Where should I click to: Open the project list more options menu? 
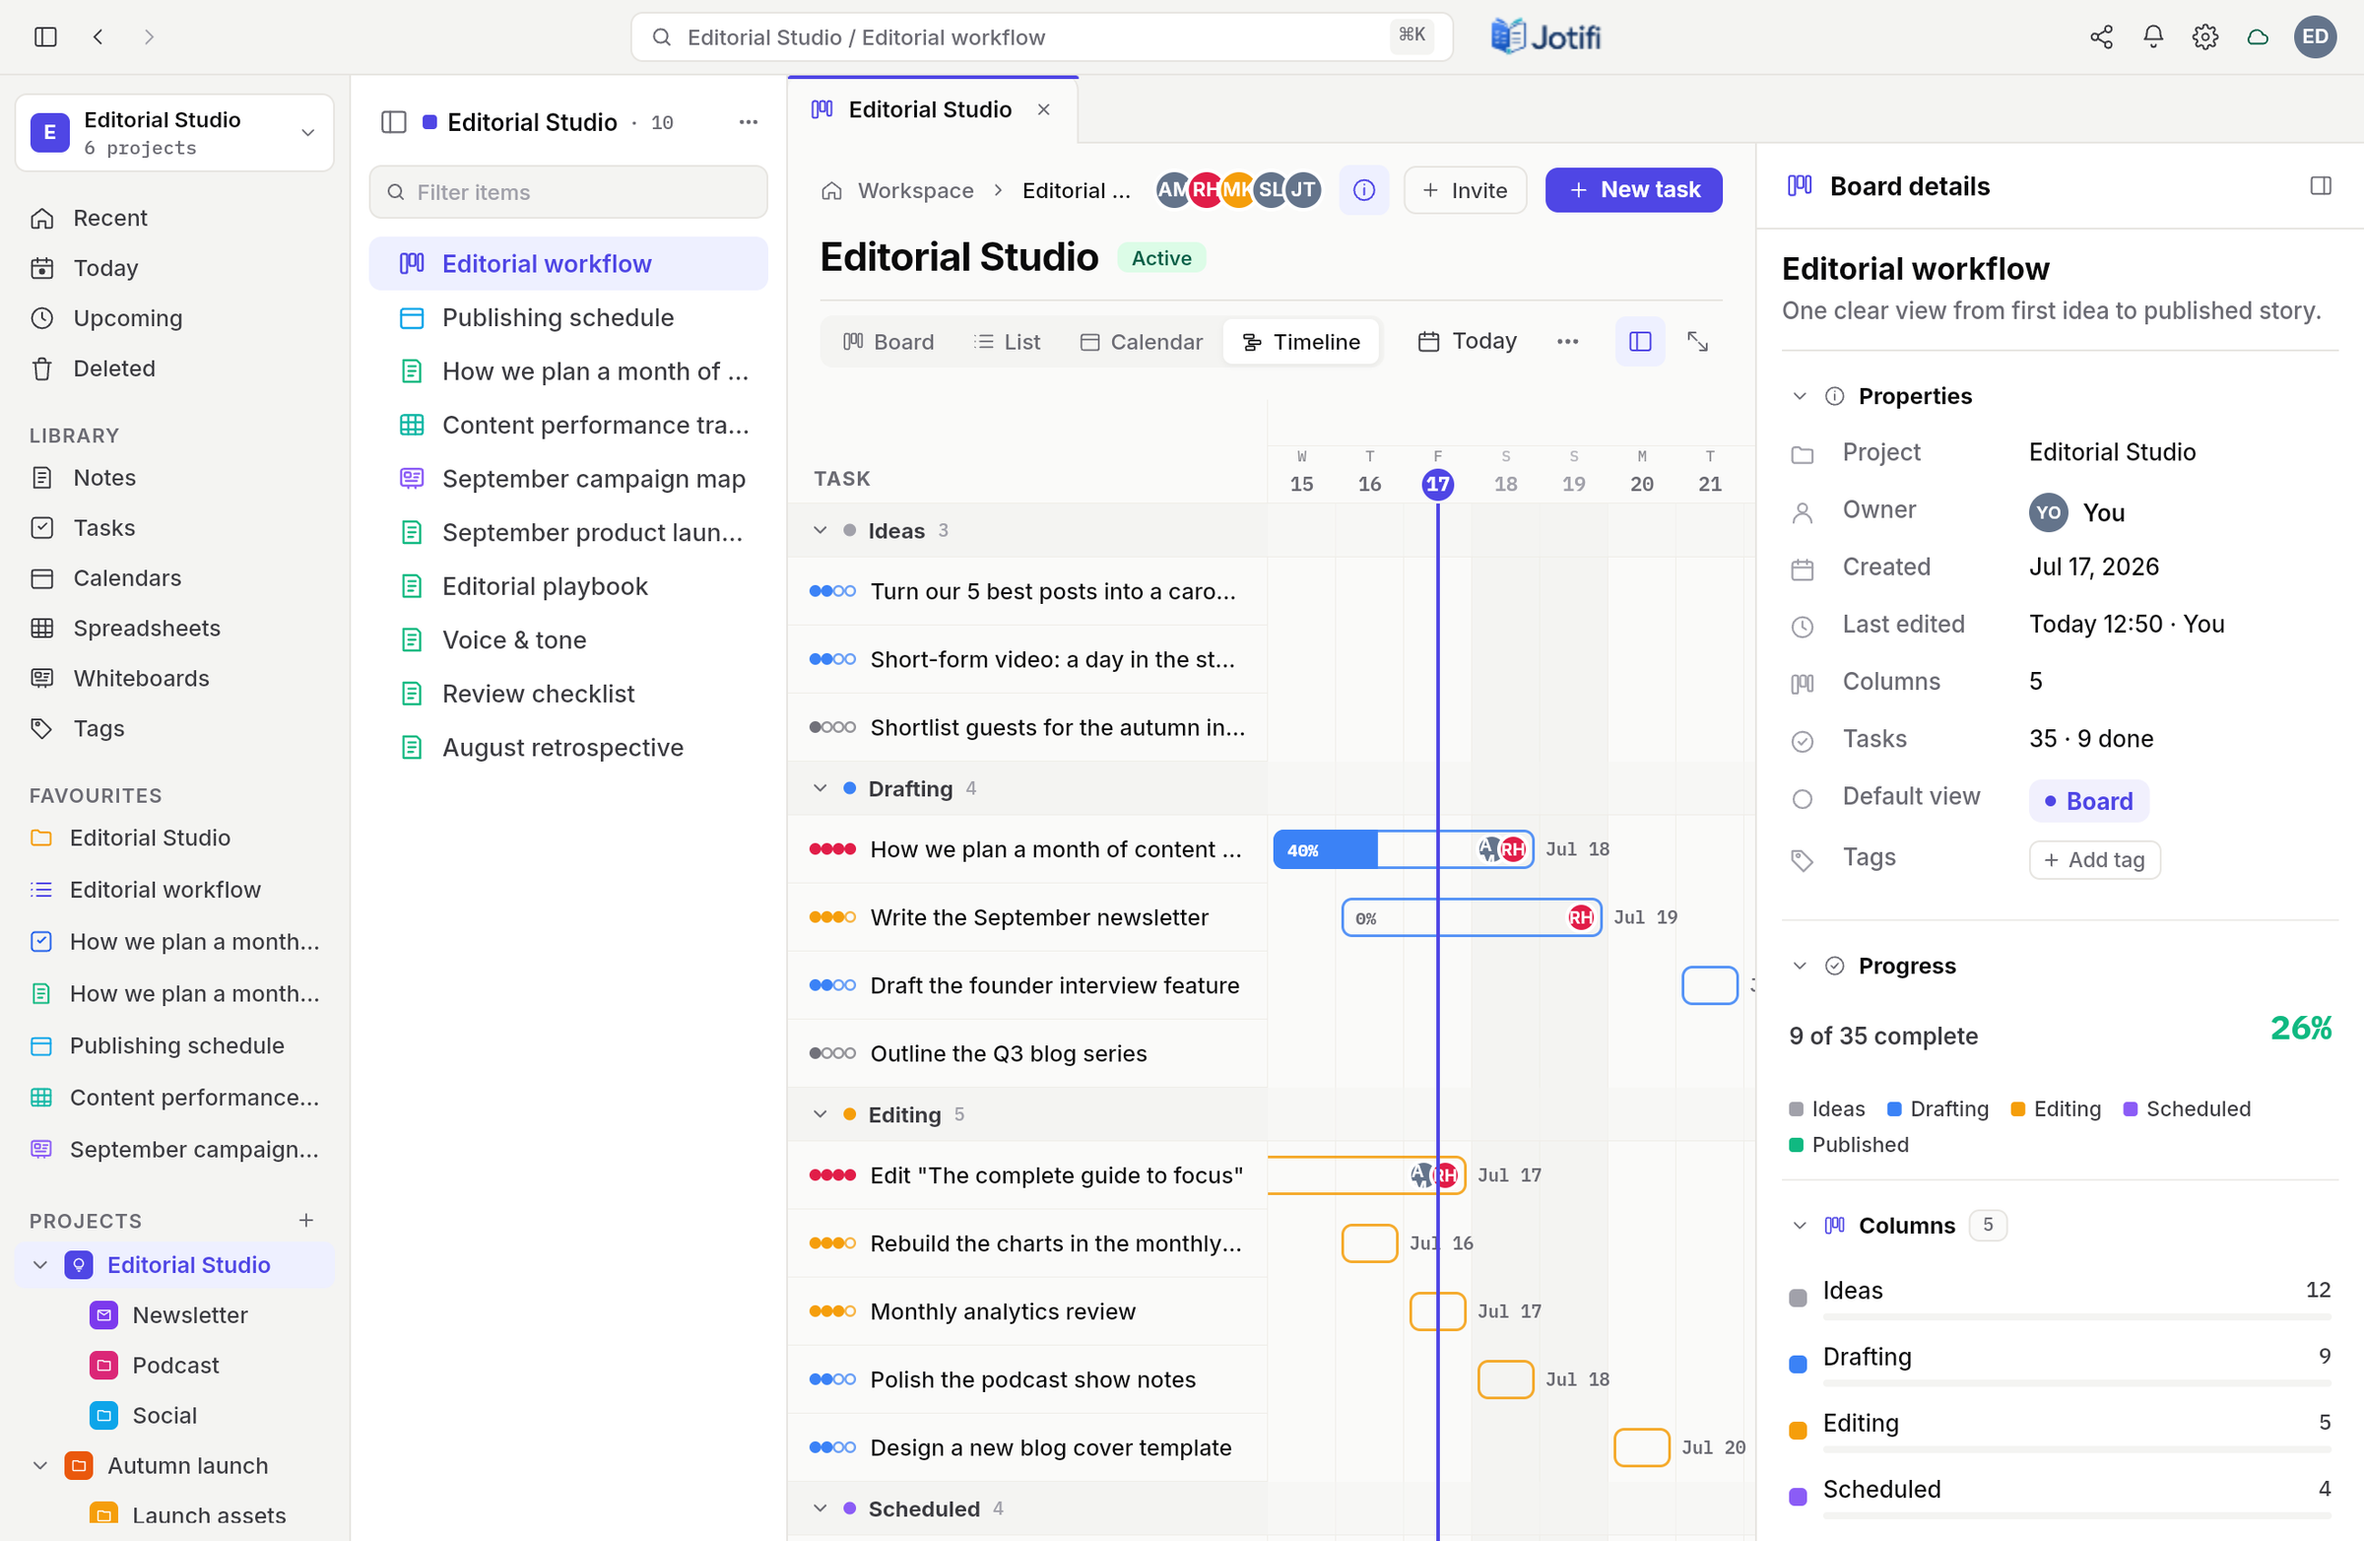tap(748, 122)
